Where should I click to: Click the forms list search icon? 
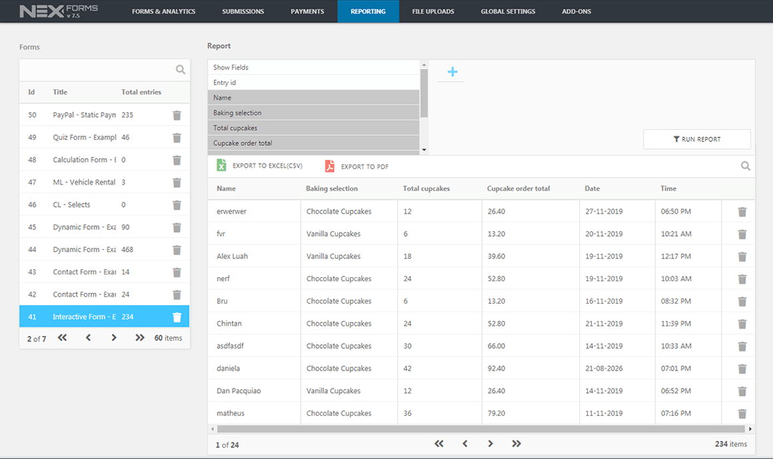tap(180, 69)
